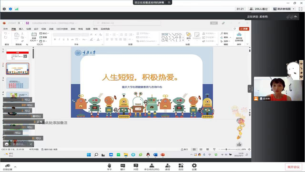Expand the caret beside audio settings

pyautogui.click(x=15, y=167)
